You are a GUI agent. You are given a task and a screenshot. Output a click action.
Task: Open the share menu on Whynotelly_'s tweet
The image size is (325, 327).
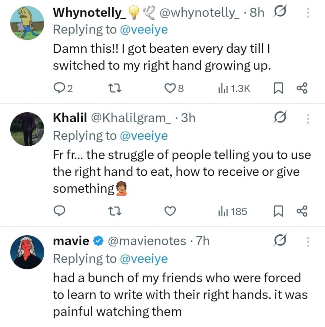[x=301, y=88]
